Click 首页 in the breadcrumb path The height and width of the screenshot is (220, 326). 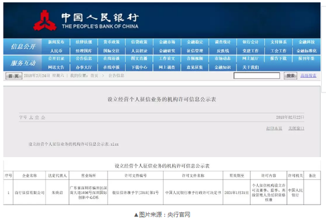tap(94, 76)
